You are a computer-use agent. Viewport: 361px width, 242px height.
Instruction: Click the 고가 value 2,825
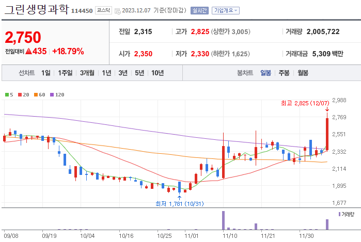tap(200, 32)
